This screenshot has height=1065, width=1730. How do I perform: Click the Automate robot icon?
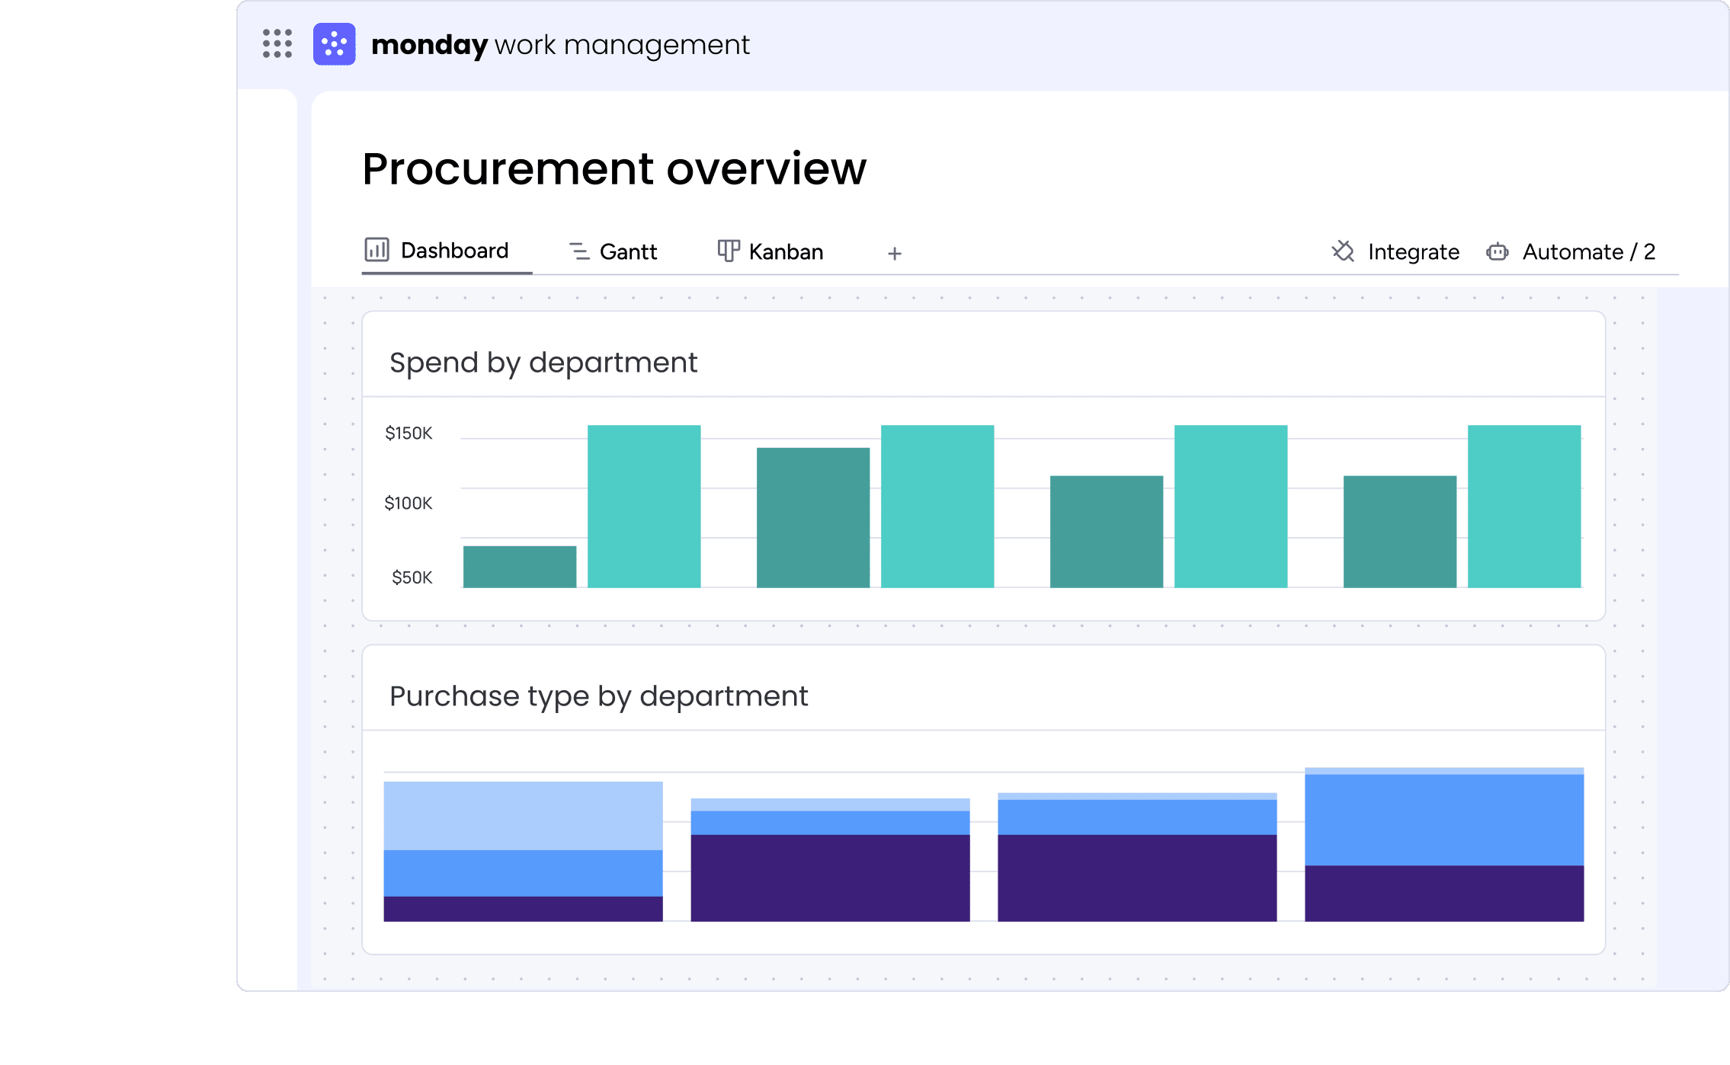tap(1497, 251)
